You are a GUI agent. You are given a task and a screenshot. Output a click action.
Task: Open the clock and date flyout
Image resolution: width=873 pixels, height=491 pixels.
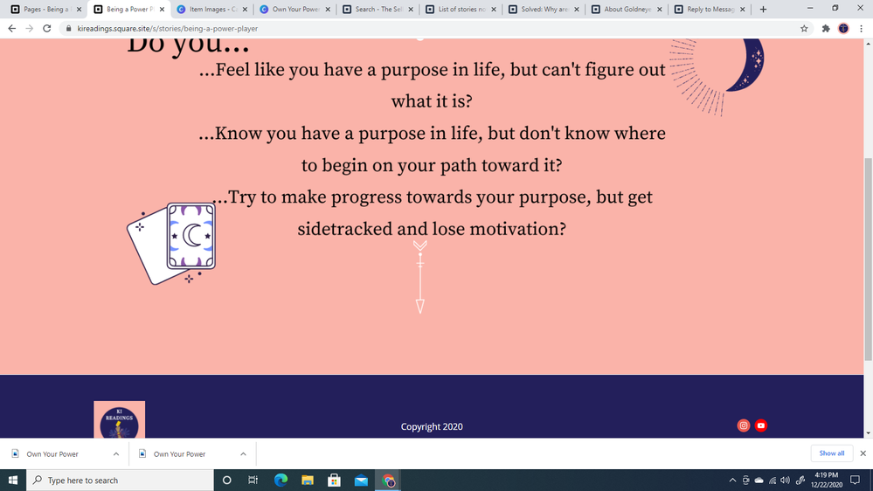(x=826, y=480)
